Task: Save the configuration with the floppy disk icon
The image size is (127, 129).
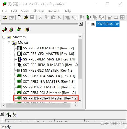Action: tap(32, 17)
